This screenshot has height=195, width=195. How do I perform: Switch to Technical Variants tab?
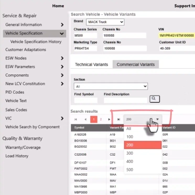[92, 64]
